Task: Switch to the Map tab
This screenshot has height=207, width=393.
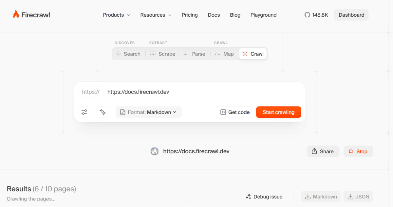Action: point(224,54)
